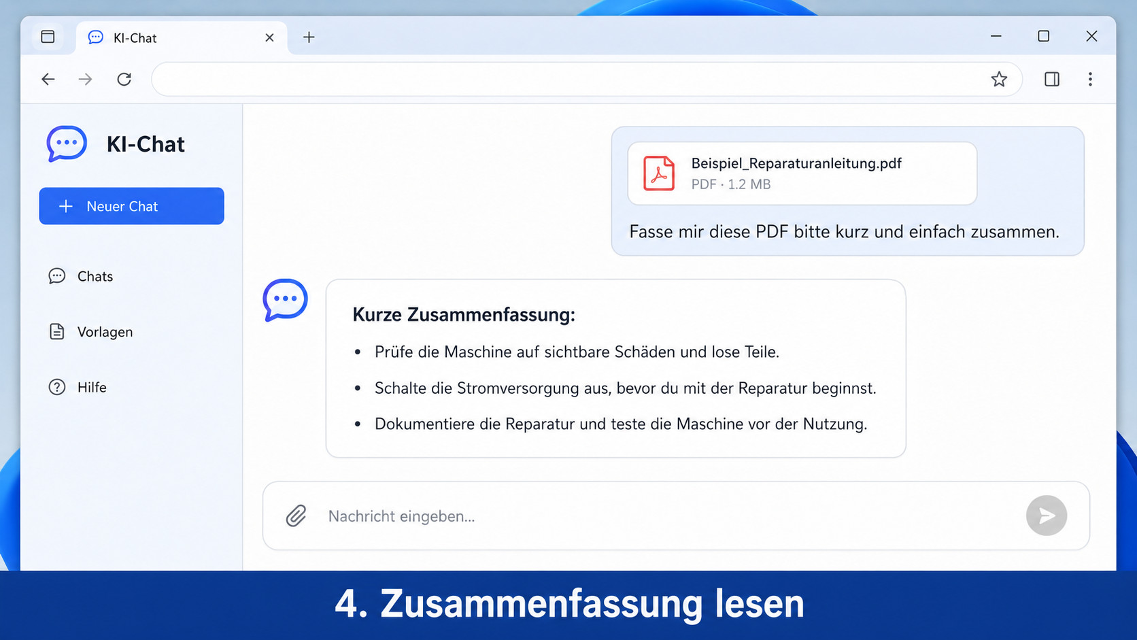Open a new browser tab with plus
The image size is (1137, 640).
tap(309, 37)
